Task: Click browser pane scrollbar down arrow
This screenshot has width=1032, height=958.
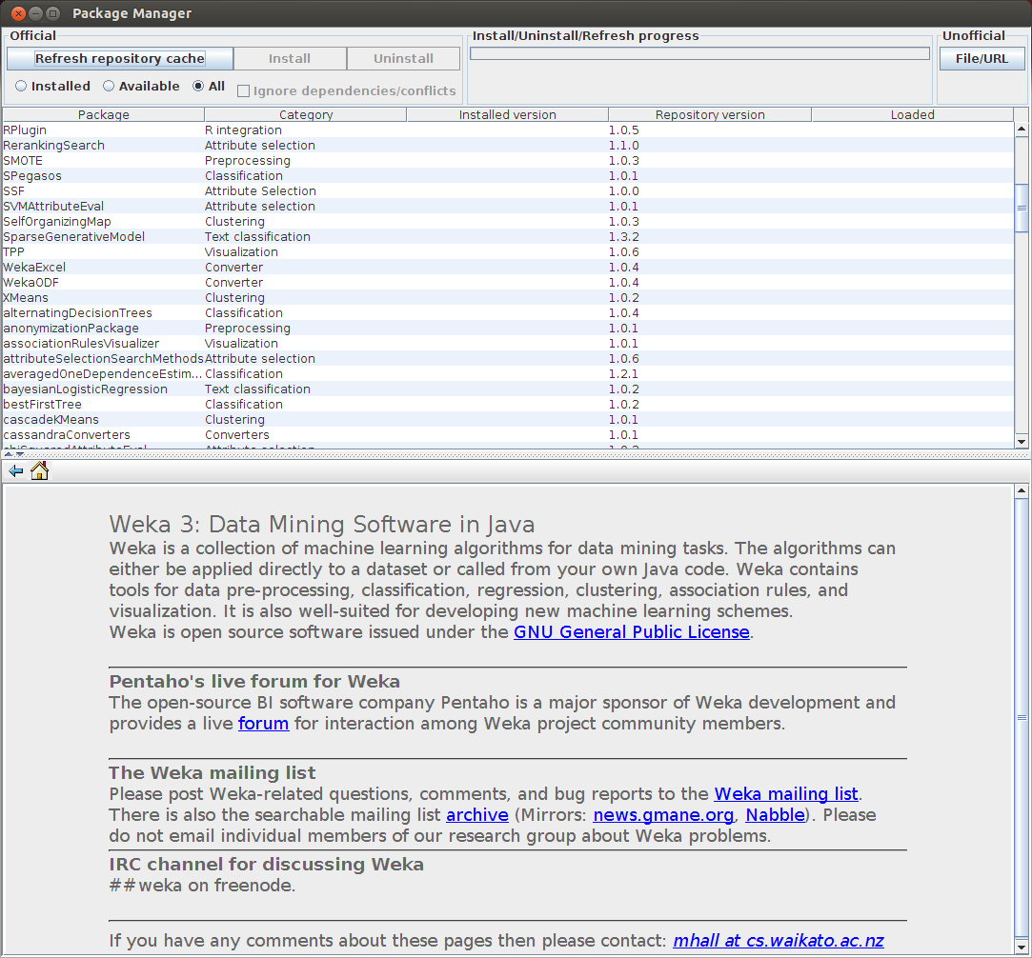Action: [1022, 948]
